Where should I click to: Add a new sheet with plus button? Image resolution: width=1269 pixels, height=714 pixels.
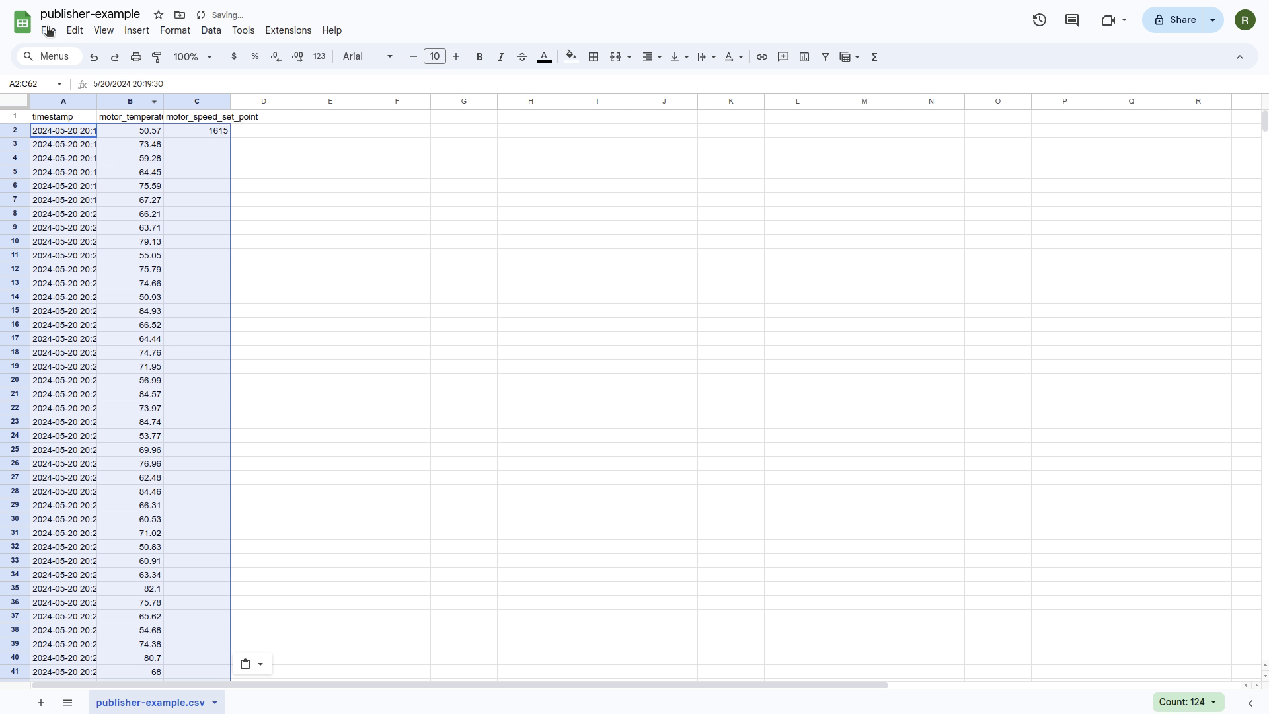(x=41, y=703)
